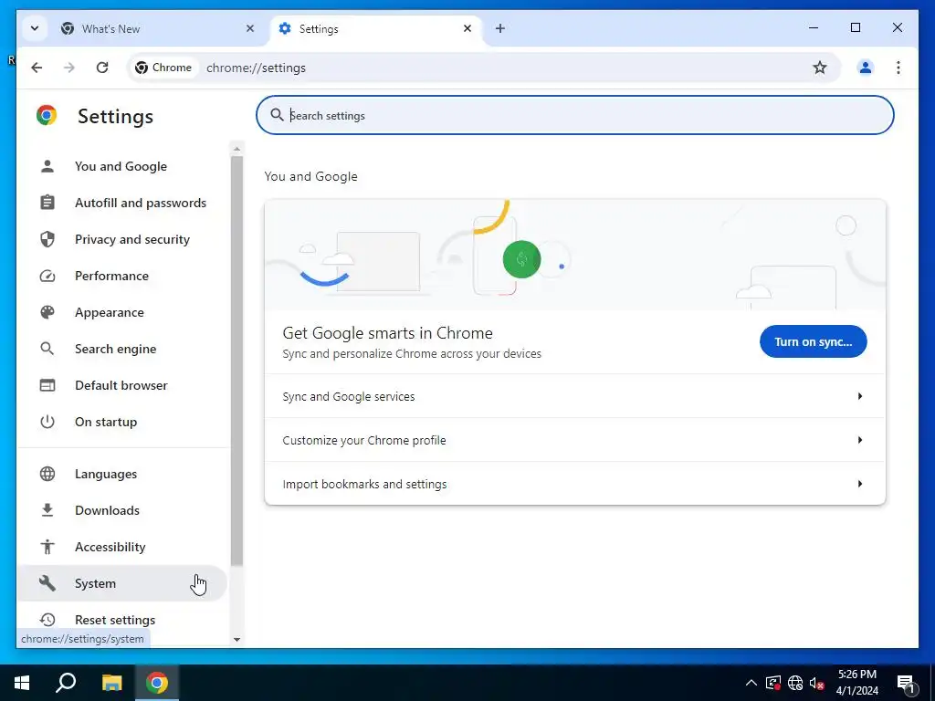Click the Turn on sync button

(x=813, y=341)
